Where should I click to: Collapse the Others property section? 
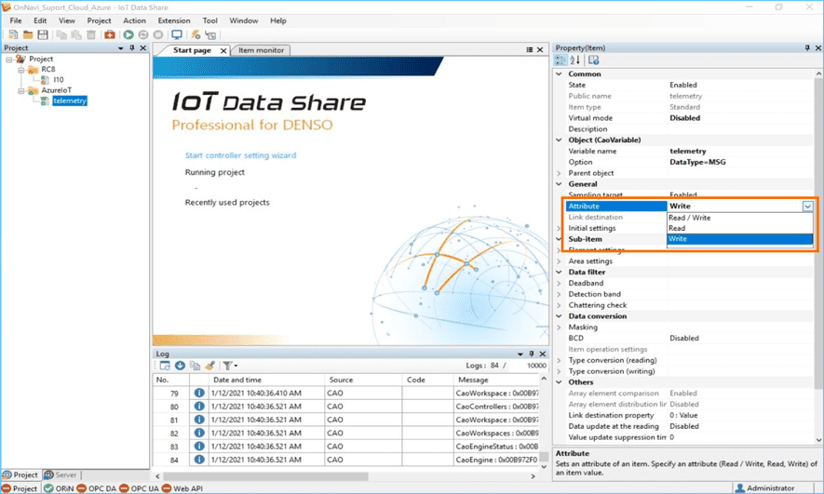click(x=560, y=382)
